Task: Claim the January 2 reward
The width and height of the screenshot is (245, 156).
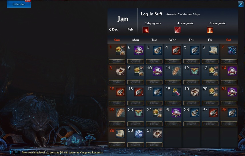Action: pyautogui.click(x=136, y=61)
